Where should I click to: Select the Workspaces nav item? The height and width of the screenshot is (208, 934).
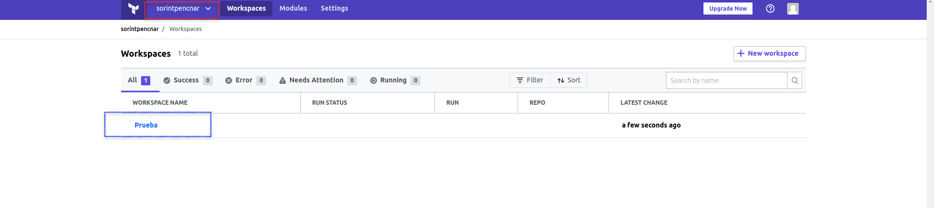pos(246,8)
